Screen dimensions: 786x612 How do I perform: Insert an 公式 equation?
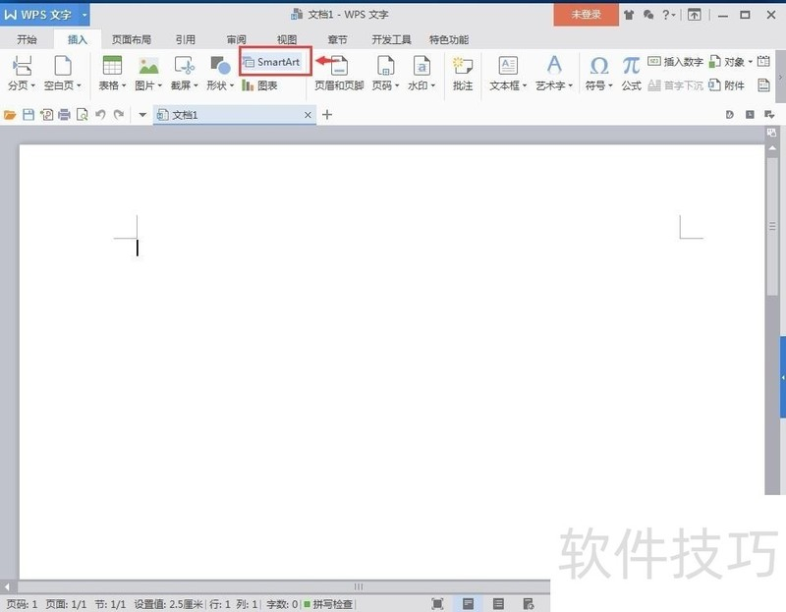[x=630, y=73]
